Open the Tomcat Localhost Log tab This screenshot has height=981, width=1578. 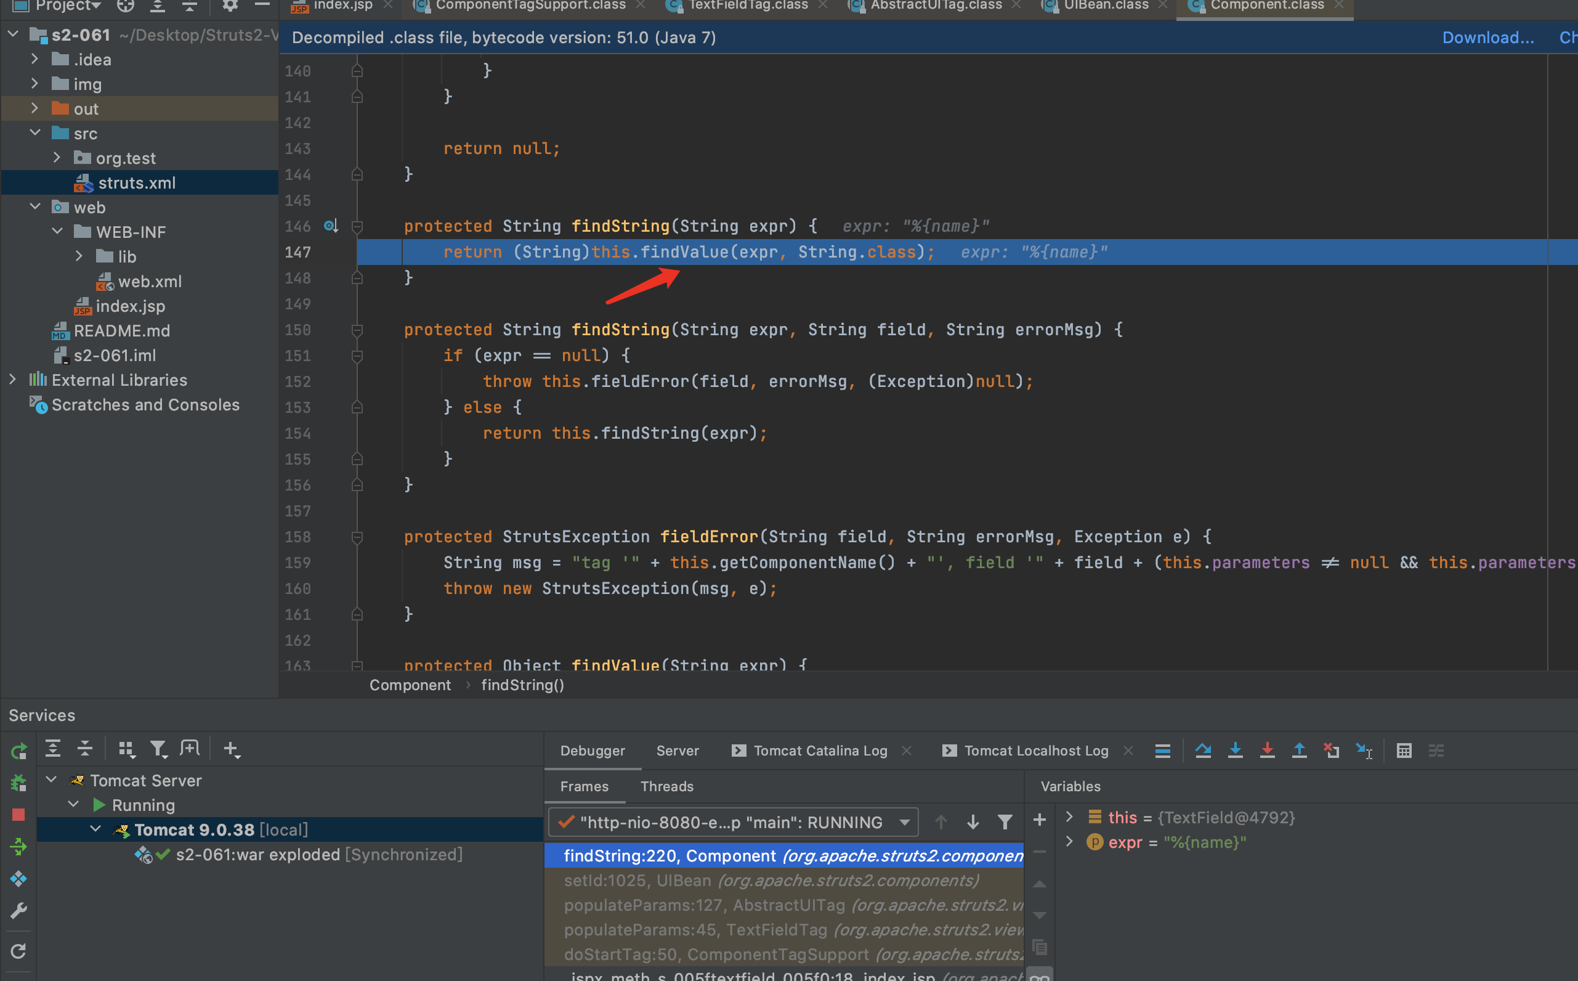tap(1026, 751)
